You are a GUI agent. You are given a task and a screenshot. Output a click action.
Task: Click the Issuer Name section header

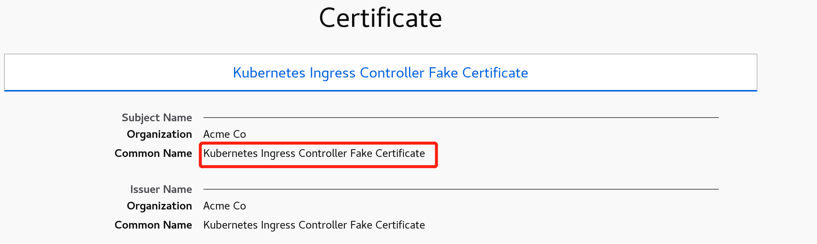point(161,189)
